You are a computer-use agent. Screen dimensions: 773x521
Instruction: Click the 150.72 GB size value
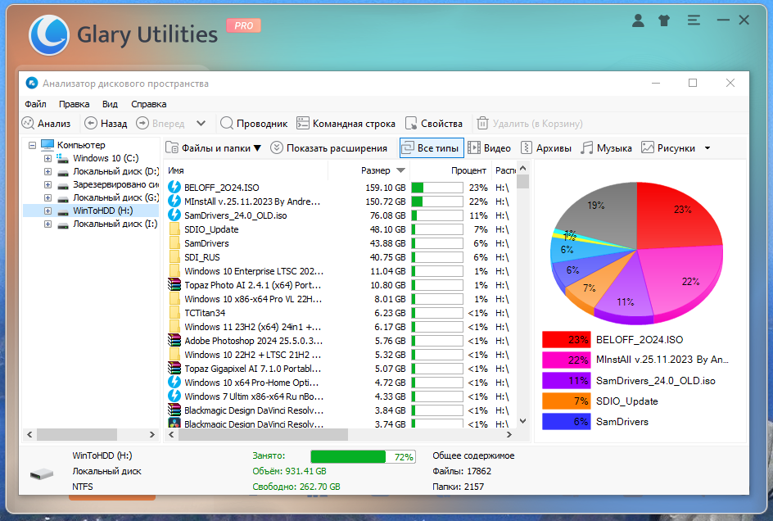click(x=385, y=202)
